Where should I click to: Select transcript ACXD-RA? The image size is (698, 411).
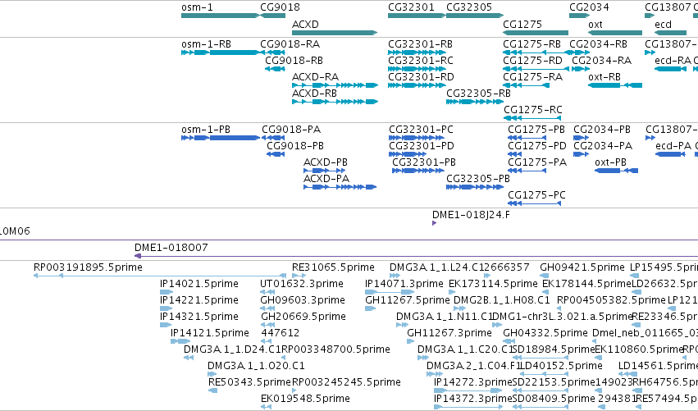335,85
